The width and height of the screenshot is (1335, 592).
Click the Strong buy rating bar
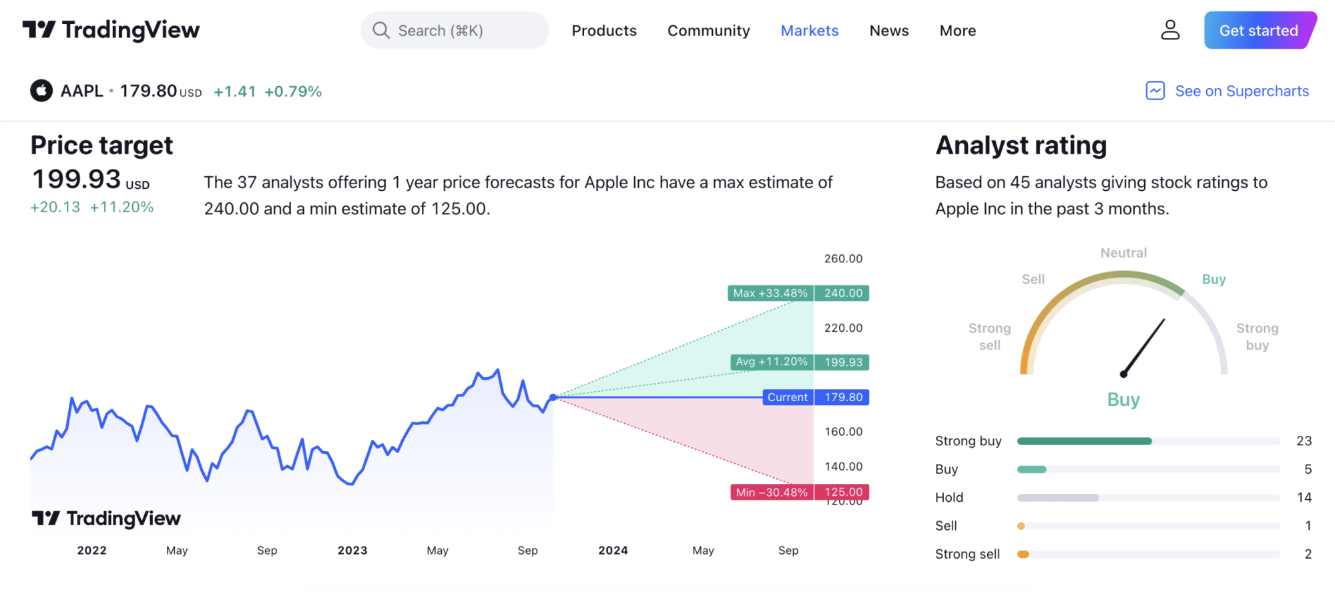point(1148,441)
